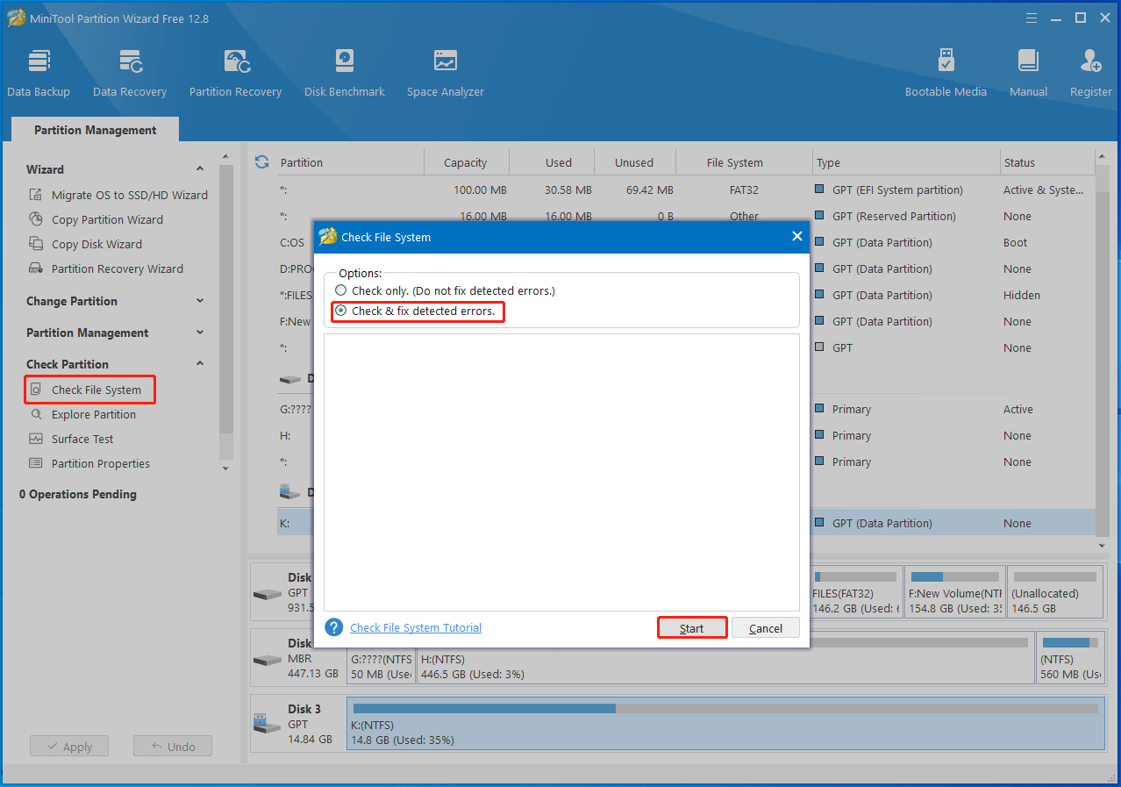Click the sidebar scroll-down arrow
Viewport: 1121px width, 787px height.
pyautogui.click(x=226, y=469)
